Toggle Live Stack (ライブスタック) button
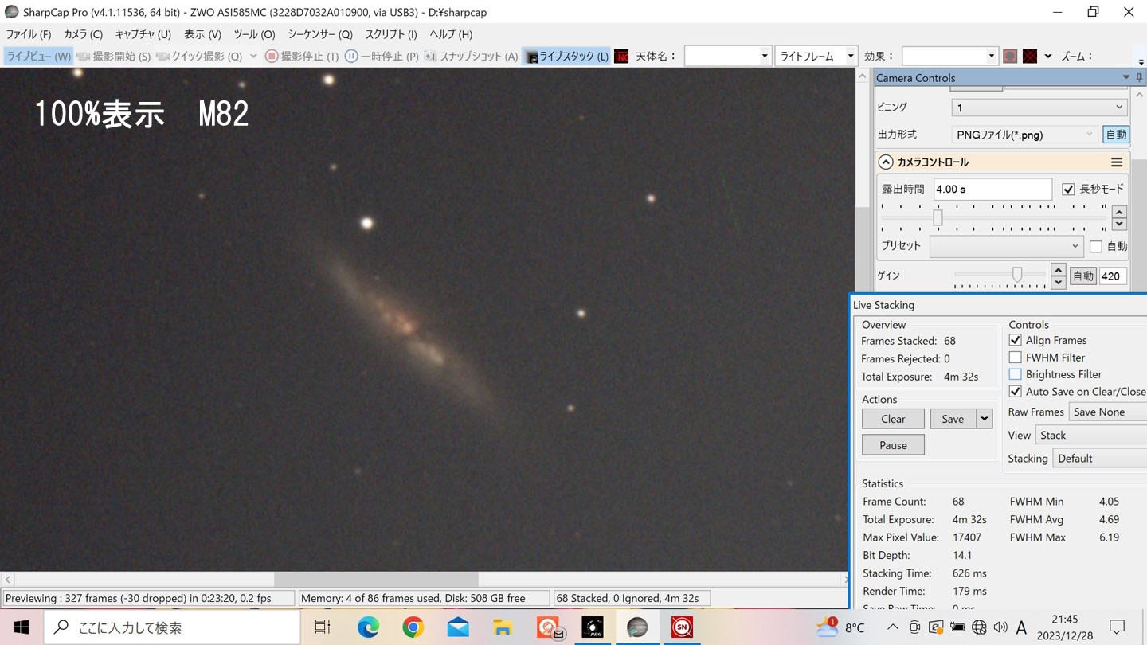 [x=566, y=57]
